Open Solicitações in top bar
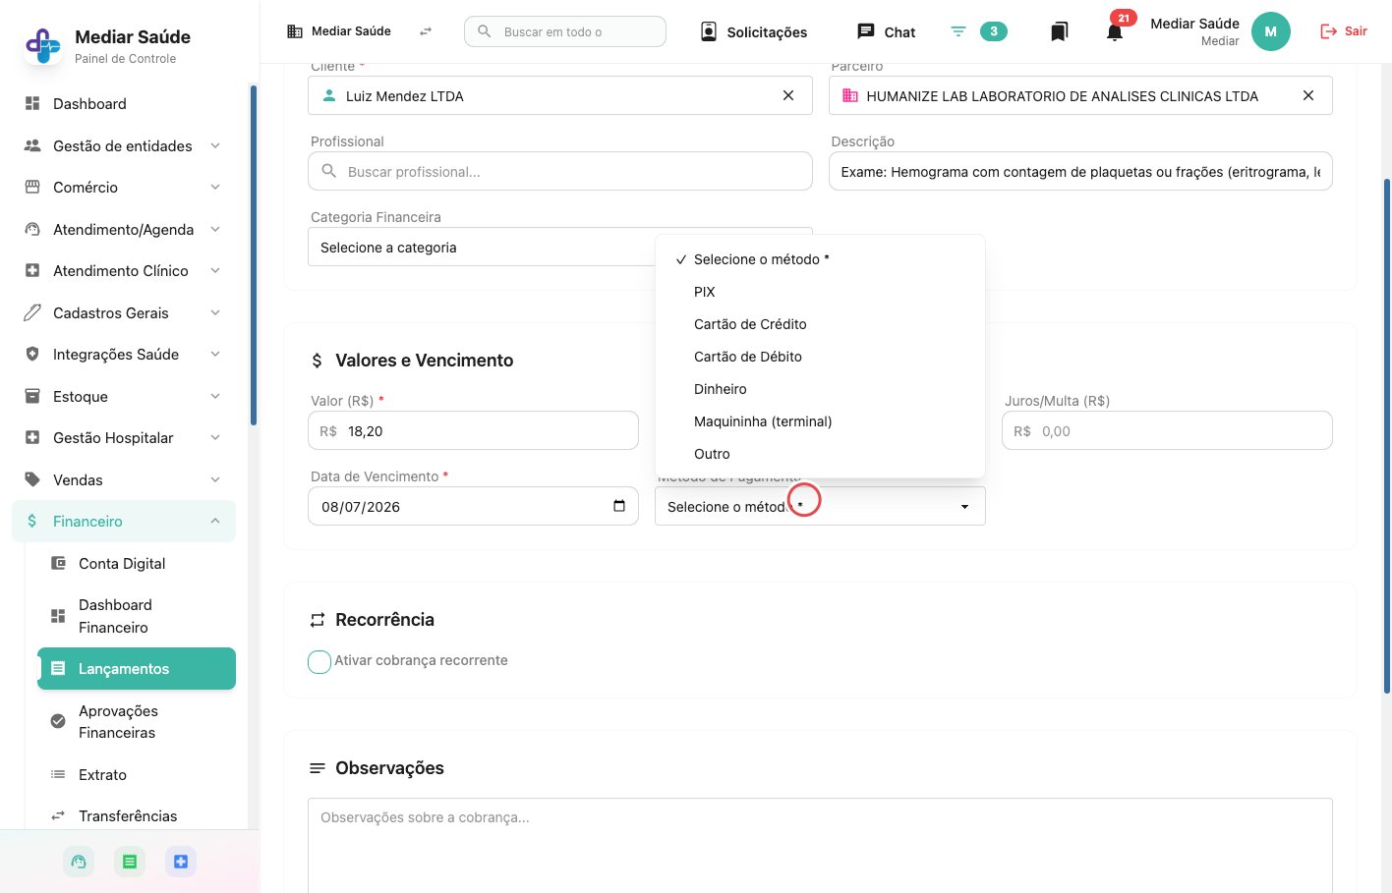The height and width of the screenshot is (893, 1392). (x=754, y=31)
